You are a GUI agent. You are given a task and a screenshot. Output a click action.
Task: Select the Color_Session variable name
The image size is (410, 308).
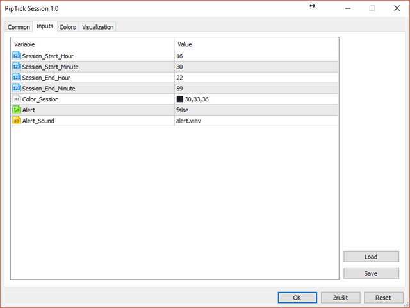tap(40, 99)
